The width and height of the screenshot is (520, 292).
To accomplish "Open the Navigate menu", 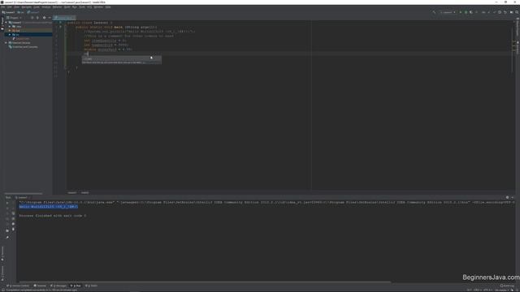I will point(27,7).
